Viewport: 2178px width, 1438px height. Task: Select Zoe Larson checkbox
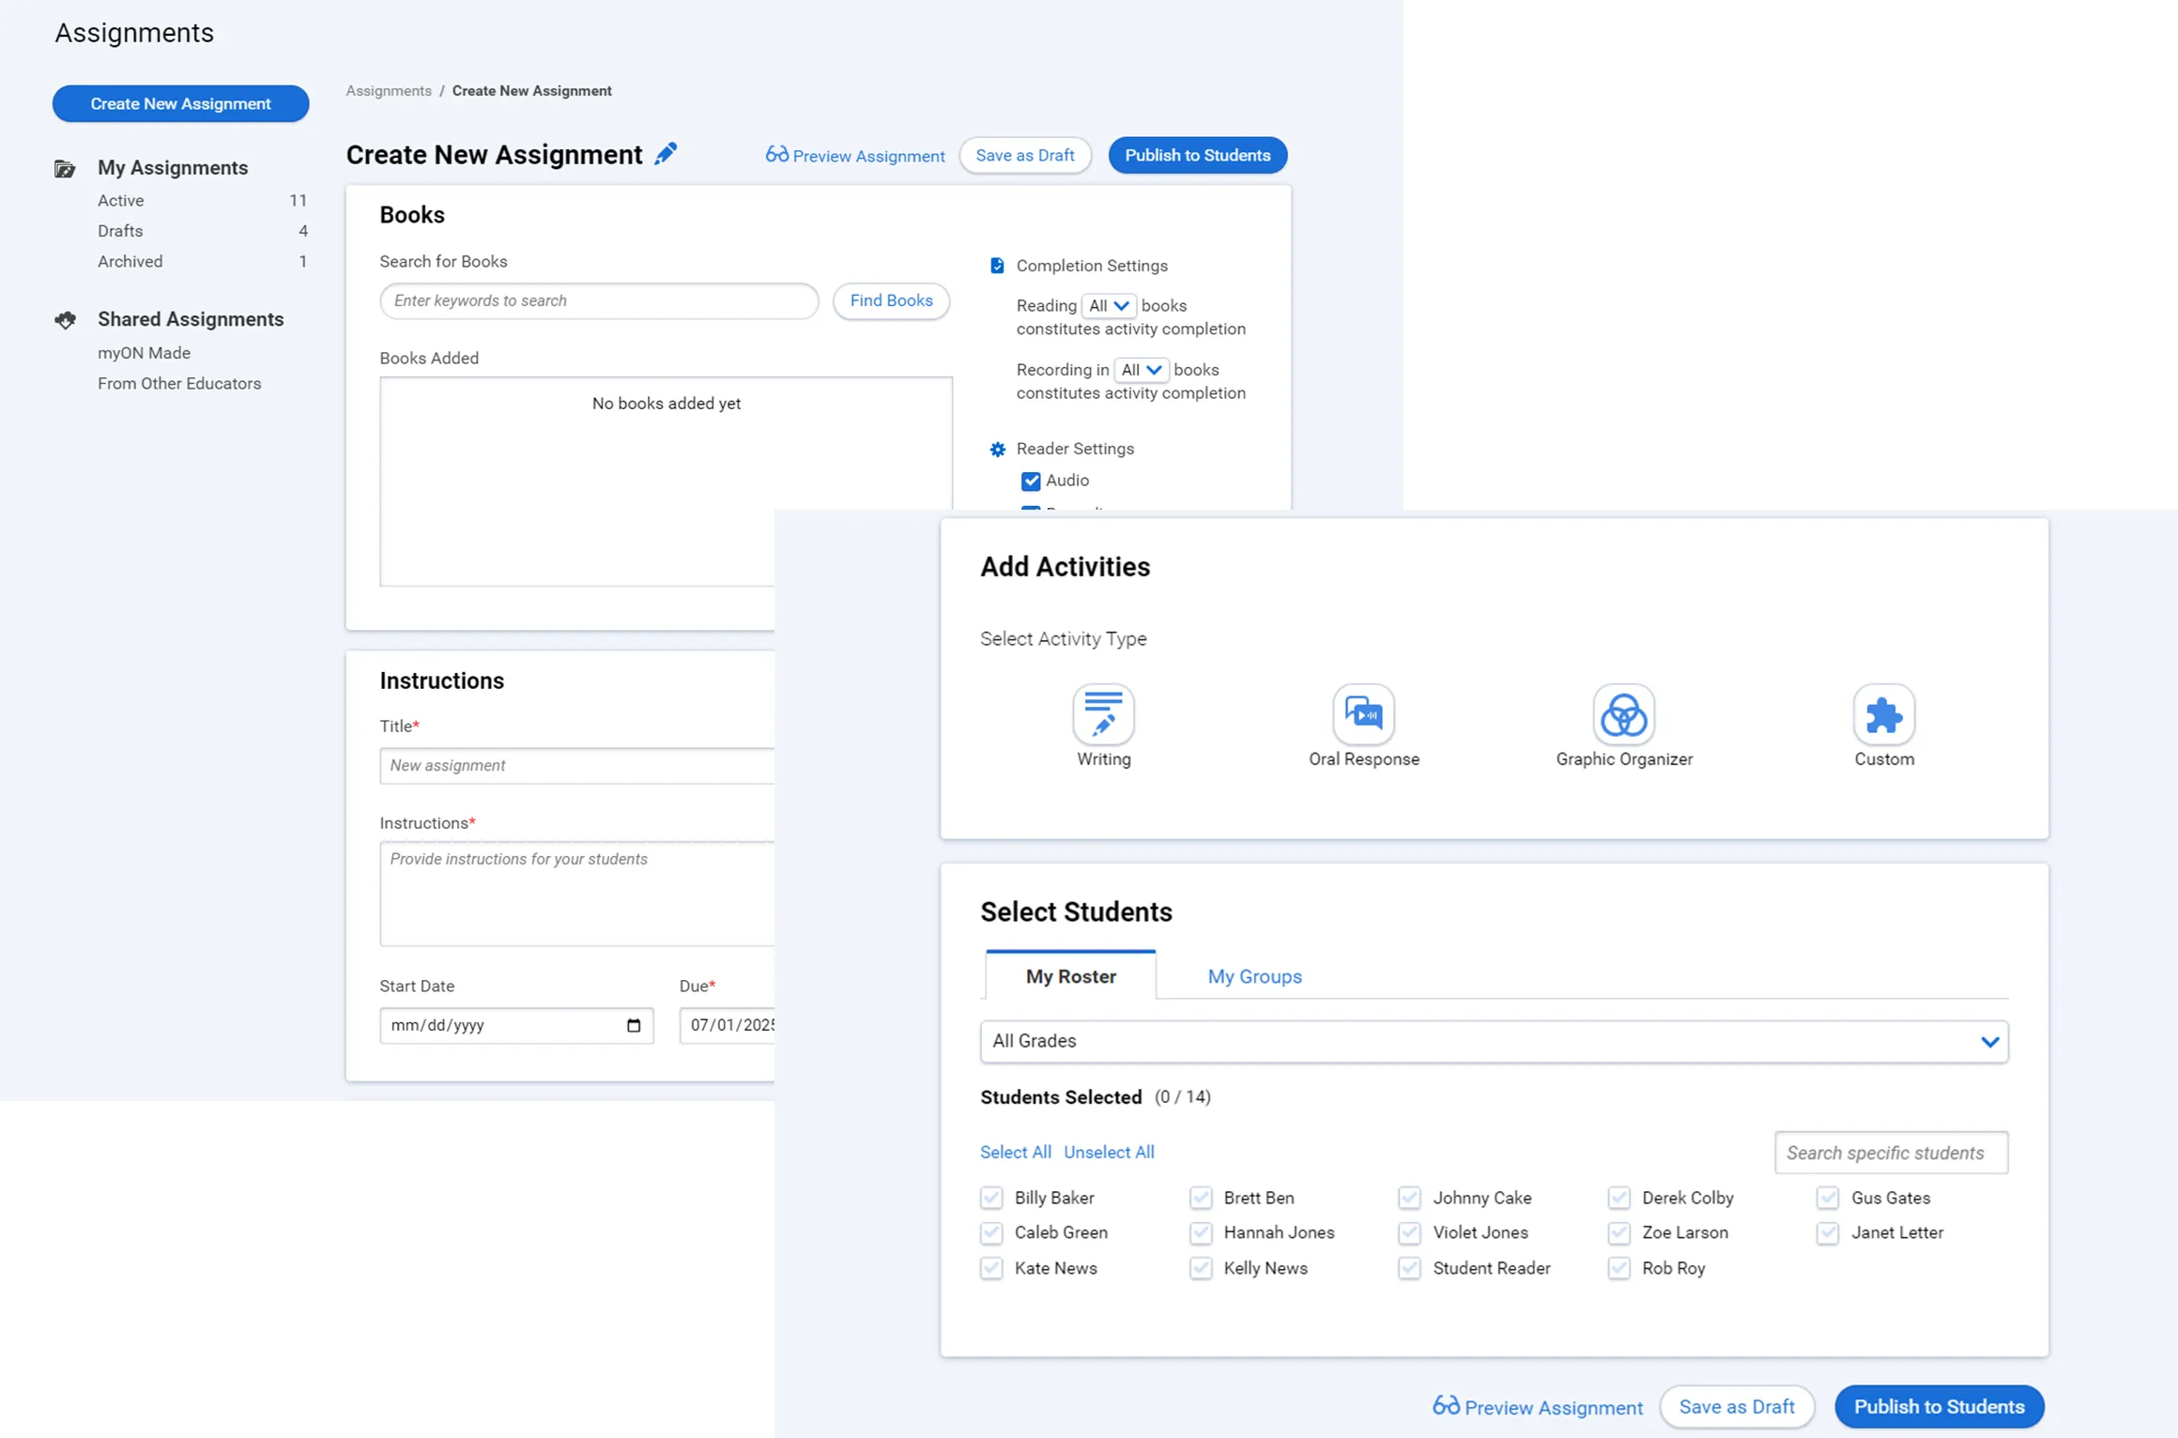click(x=1618, y=1232)
